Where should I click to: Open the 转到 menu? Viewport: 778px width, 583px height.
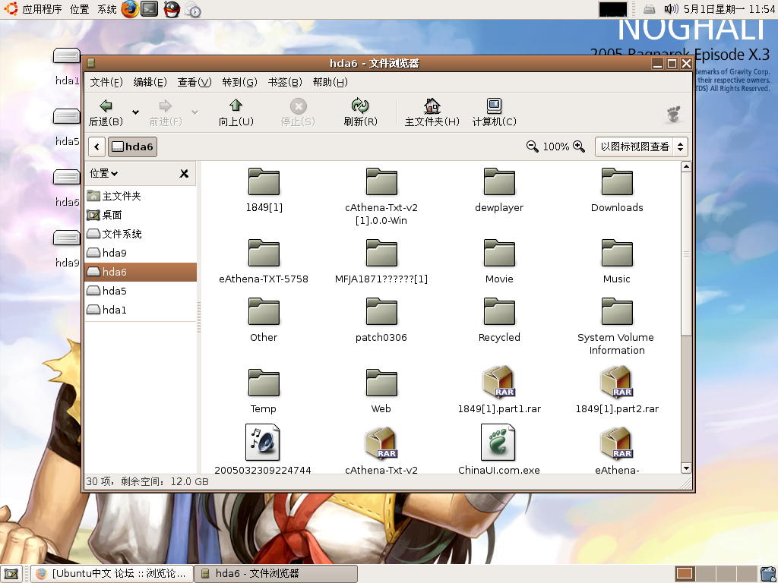click(x=239, y=82)
